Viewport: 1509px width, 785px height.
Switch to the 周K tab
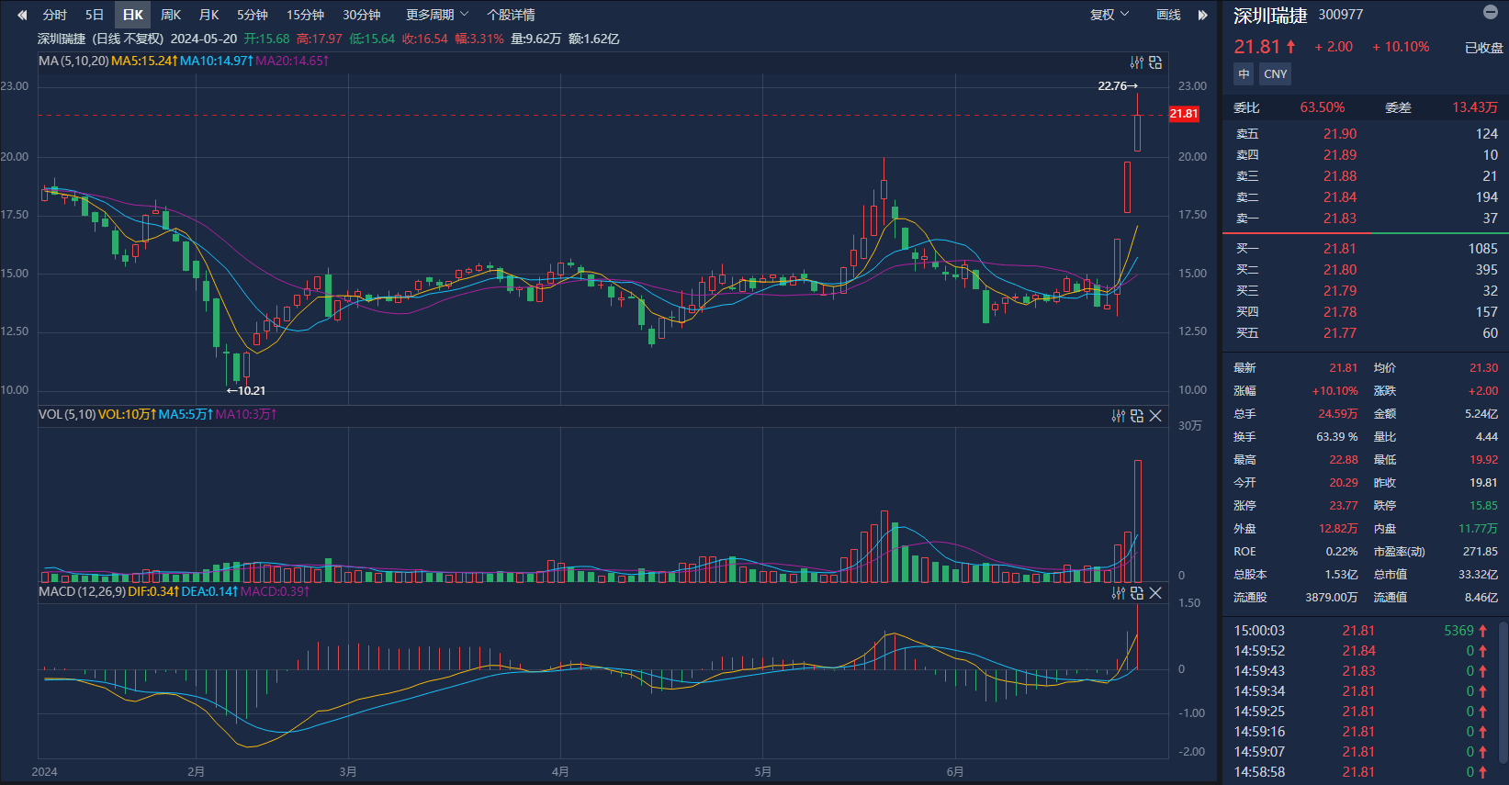point(171,15)
